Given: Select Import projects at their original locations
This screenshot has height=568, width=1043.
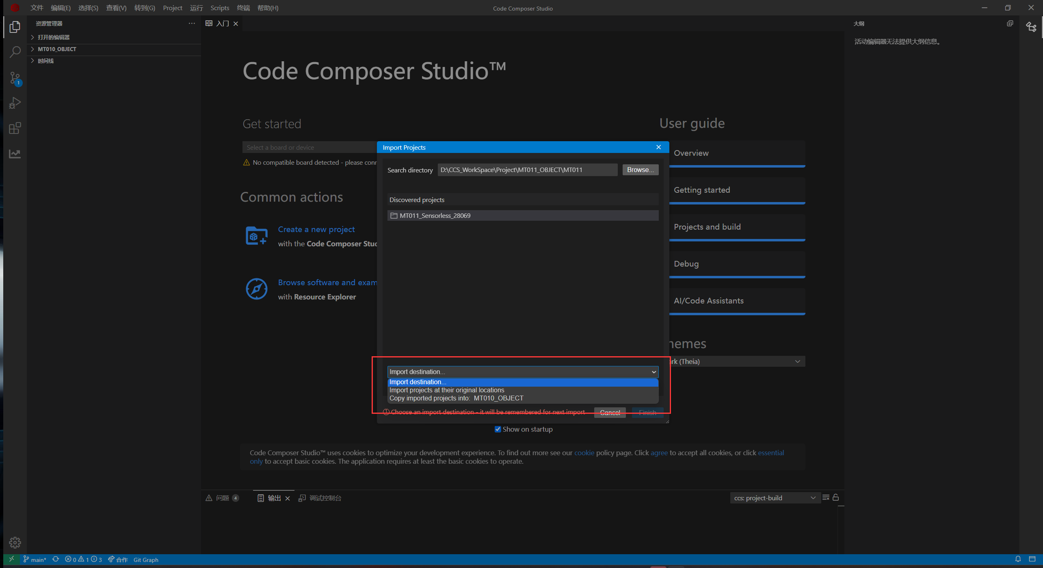Looking at the screenshot, I should coord(447,390).
